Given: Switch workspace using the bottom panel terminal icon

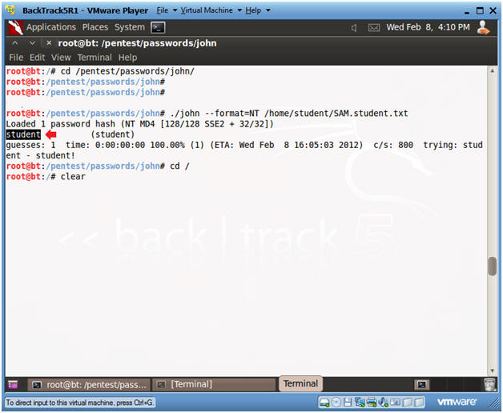Looking at the screenshot, I should point(422,384).
